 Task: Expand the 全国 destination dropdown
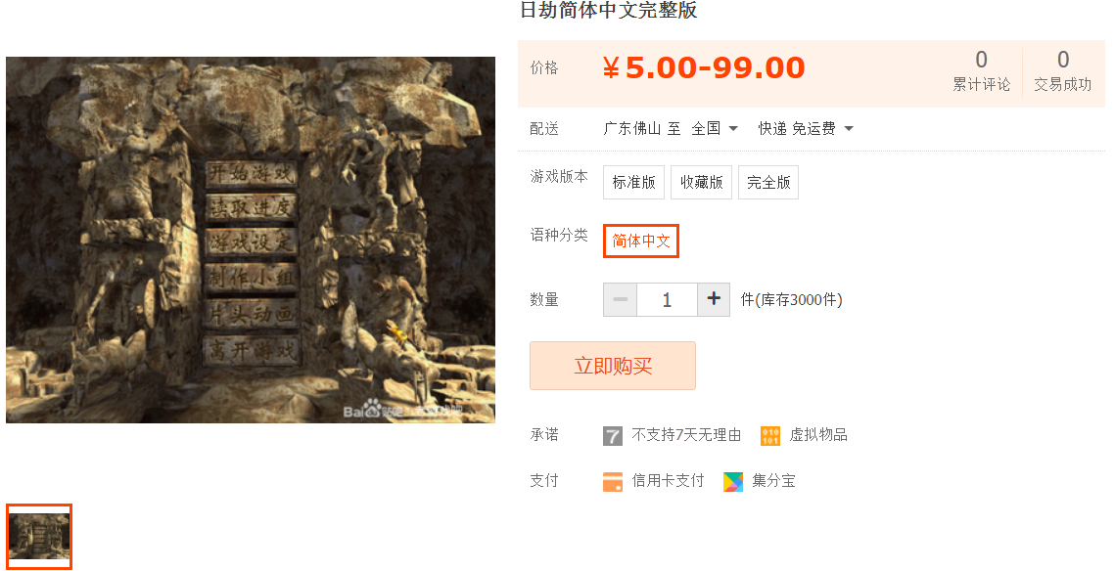(715, 128)
